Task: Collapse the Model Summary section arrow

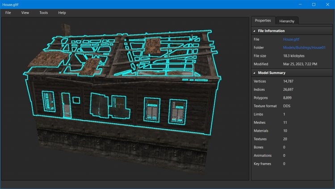Action: [x=255, y=72]
